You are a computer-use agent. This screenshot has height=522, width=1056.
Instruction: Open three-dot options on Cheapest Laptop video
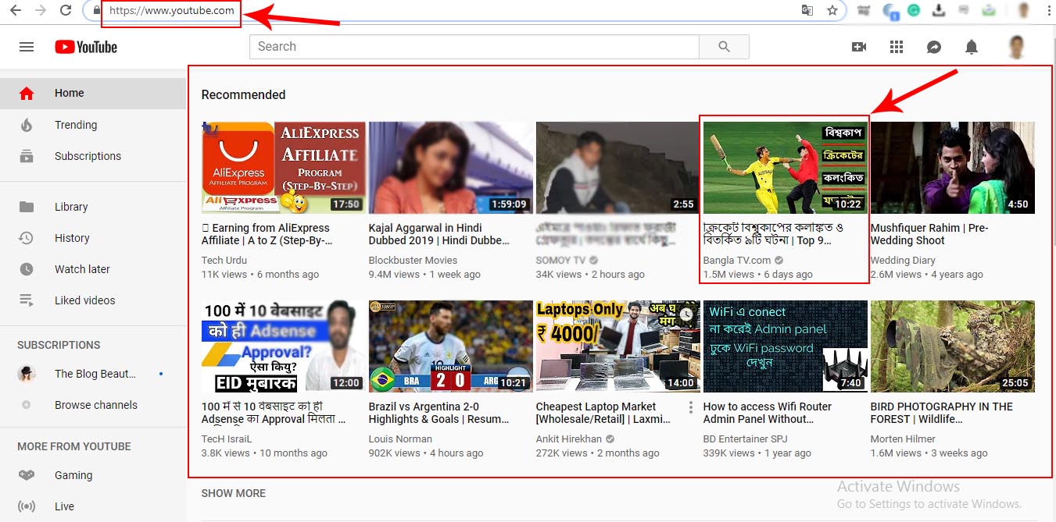pyautogui.click(x=691, y=407)
